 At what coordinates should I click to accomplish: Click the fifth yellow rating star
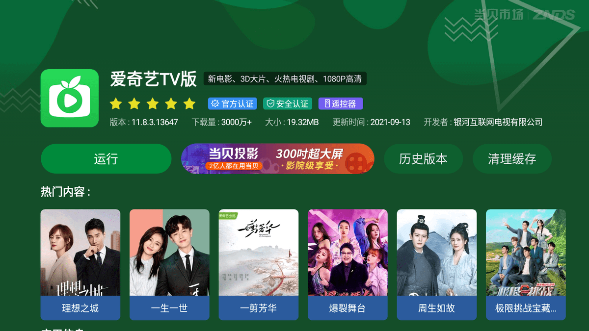pyautogui.click(x=189, y=103)
